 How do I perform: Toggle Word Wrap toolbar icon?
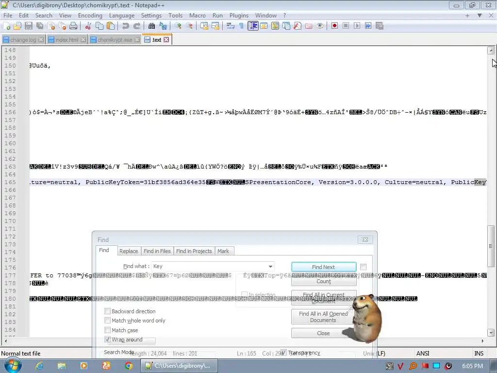231,26
